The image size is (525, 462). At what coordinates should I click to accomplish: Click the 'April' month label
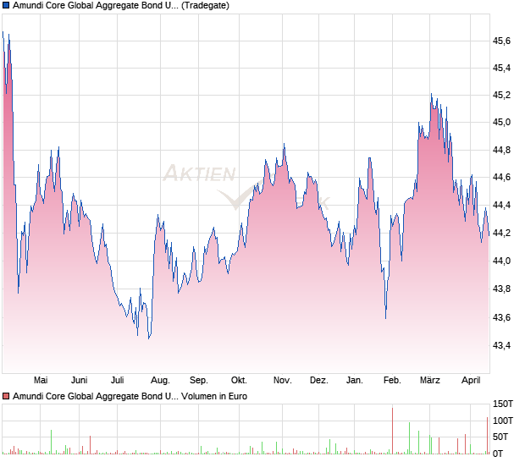click(x=471, y=381)
